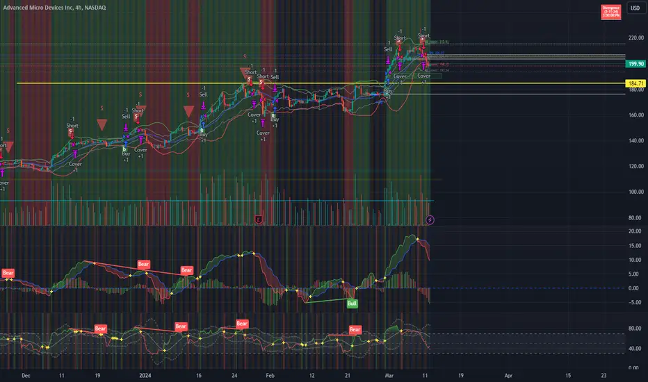Select the Cover label inside the green box

click(423, 76)
